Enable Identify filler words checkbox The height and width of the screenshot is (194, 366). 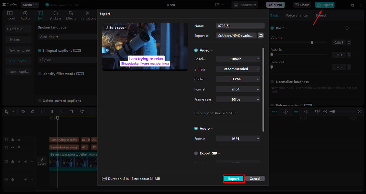(40, 74)
